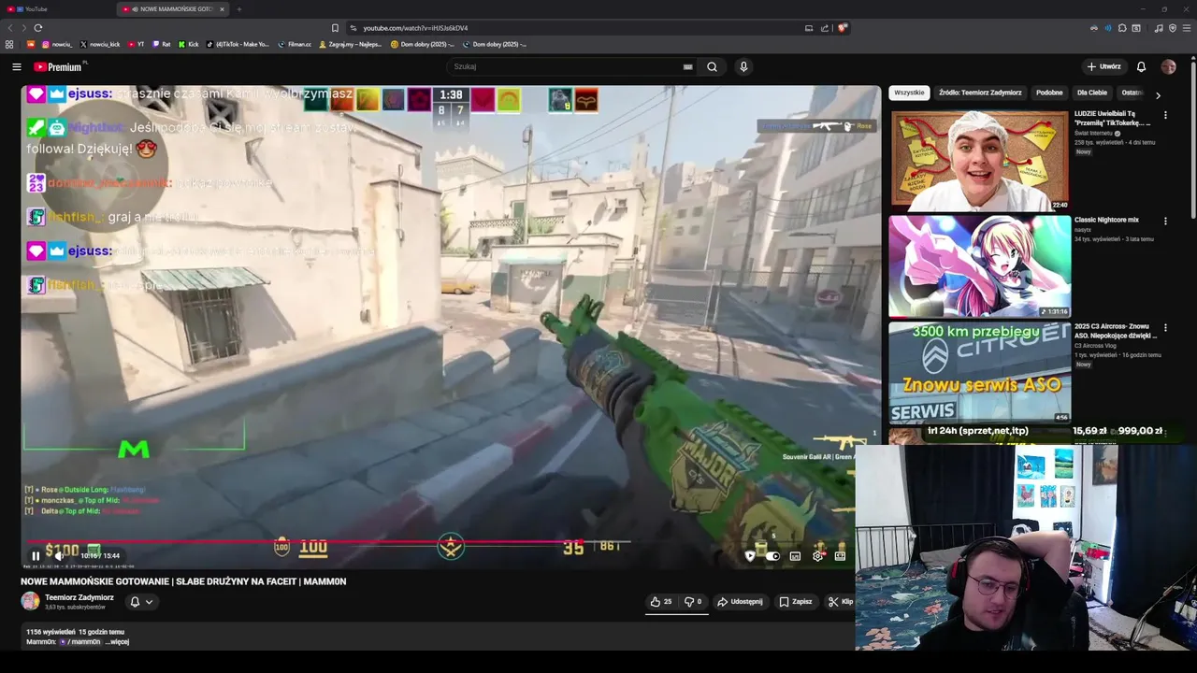Open the browser main menu
This screenshot has height=673, width=1197.
tap(1187, 28)
